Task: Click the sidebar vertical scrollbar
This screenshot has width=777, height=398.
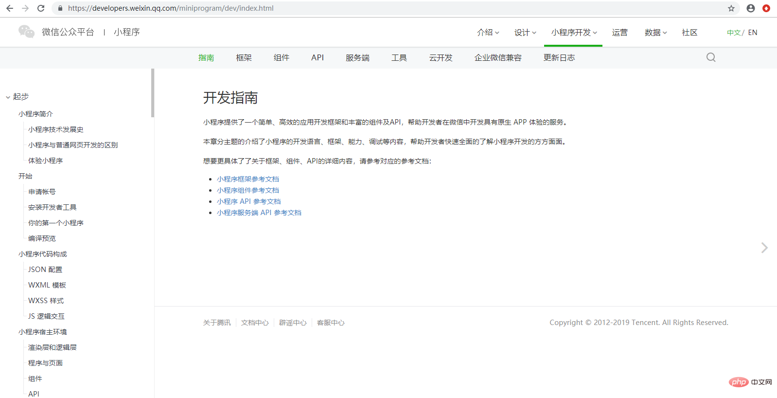Action: point(153,92)
